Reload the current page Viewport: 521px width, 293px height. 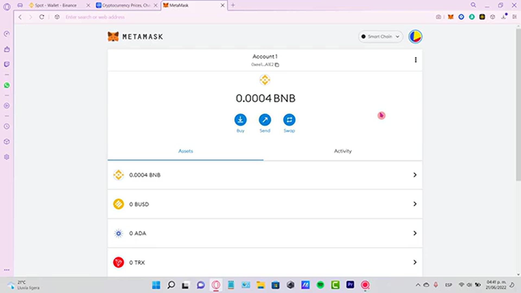42,17
